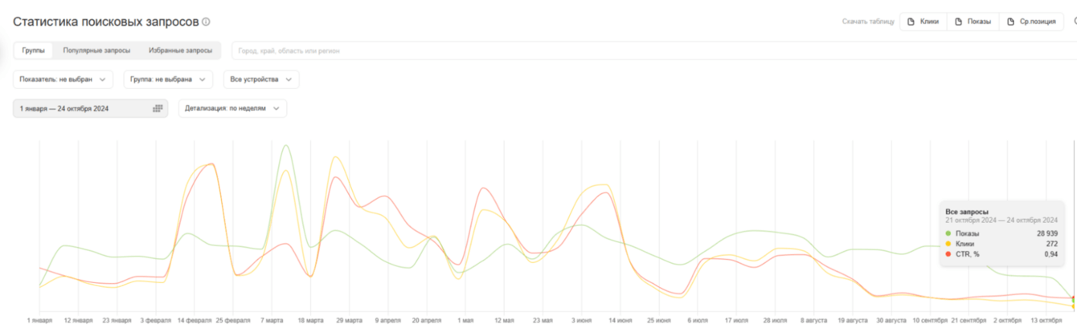Click the info icon beside the page title
The width and height of the screenshot is (1077, 336).
tap(207, 22)
